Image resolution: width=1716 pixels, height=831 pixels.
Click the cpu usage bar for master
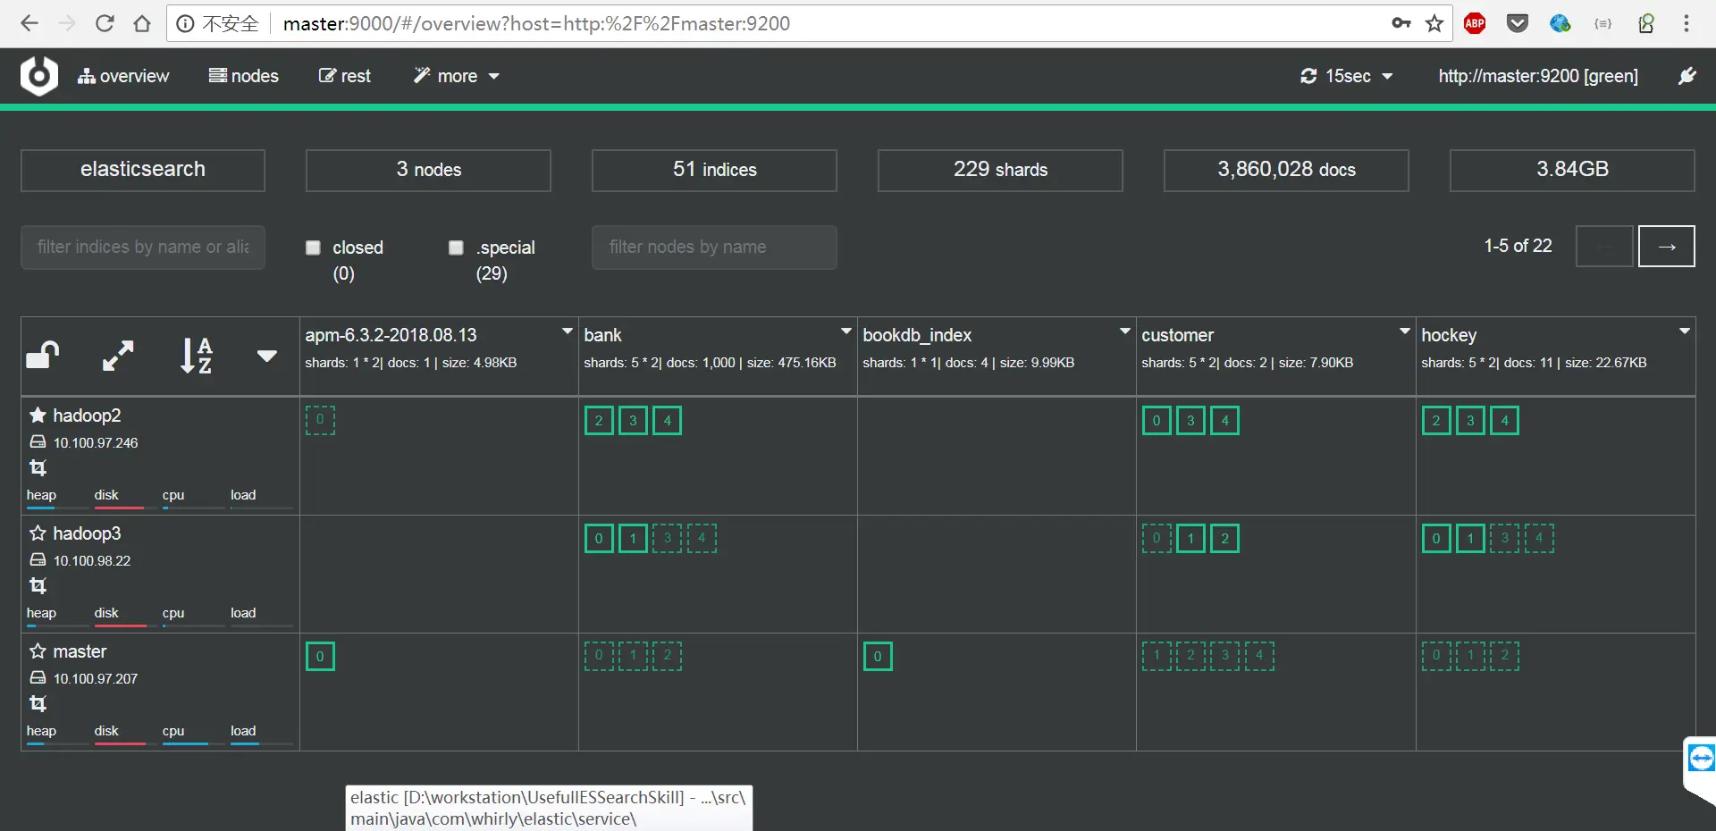point(192,743)
